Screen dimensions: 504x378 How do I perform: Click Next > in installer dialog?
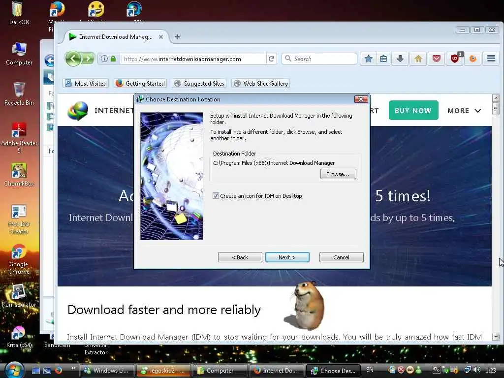(x=287, y=257)
